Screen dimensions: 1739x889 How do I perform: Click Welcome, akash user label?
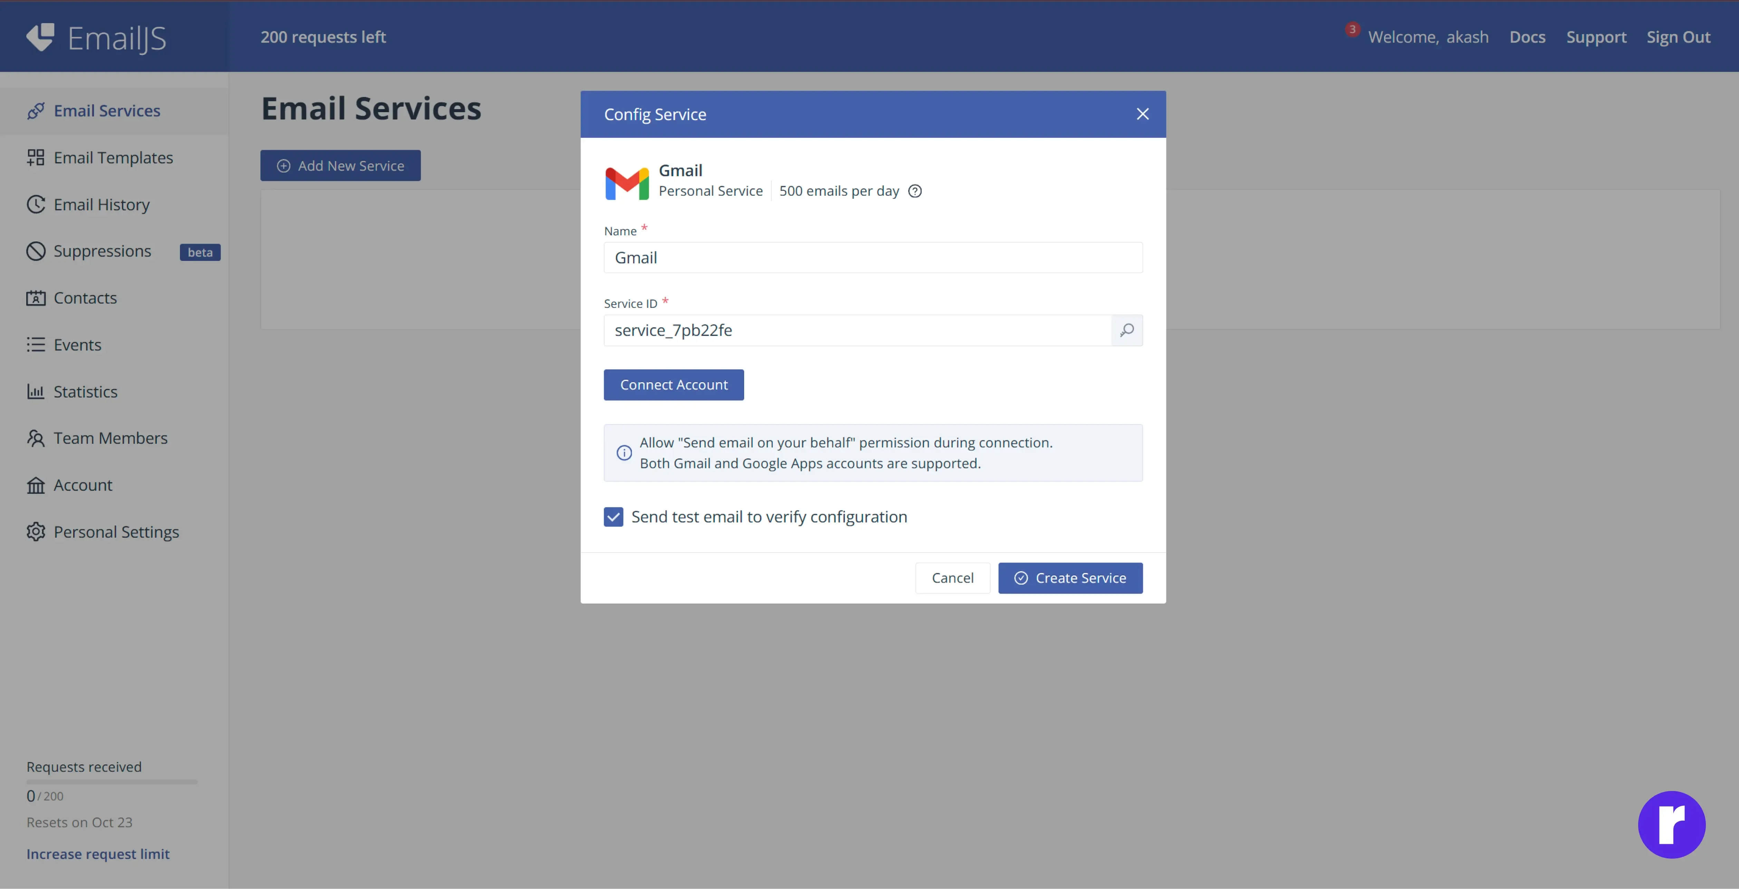click(x=1429, y=37)
